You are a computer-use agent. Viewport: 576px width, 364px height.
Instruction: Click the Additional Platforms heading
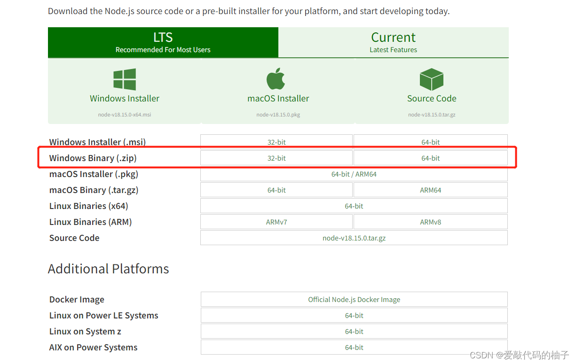tap(108, 269)
